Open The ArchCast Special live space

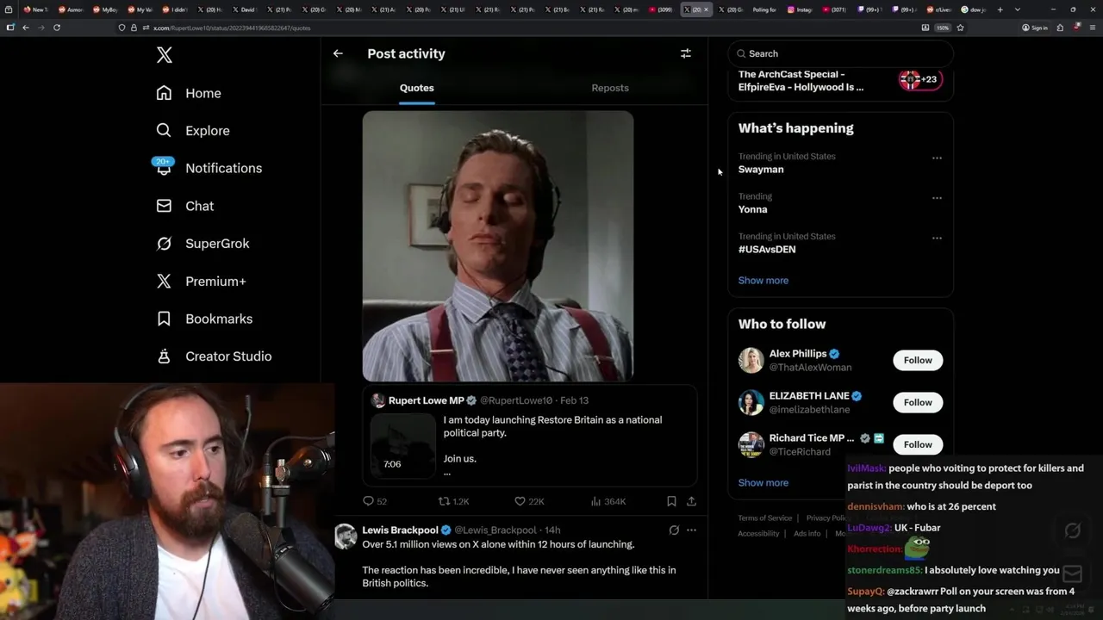841,80
